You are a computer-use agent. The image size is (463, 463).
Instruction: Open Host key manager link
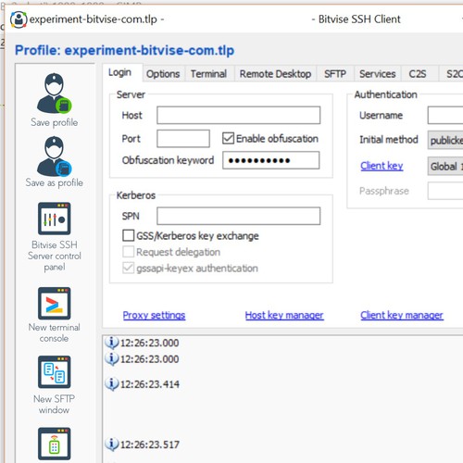click(x=284, y=315)
